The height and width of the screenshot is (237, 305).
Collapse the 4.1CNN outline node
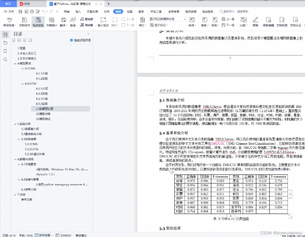tap(22, 68)
